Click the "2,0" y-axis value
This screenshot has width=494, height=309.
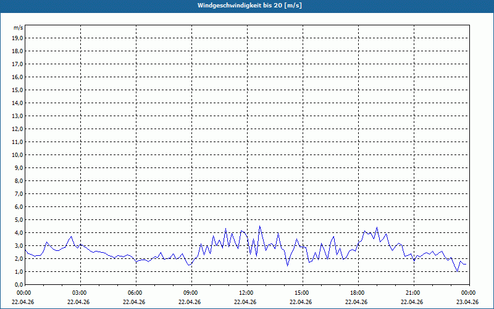coord(19,258)
